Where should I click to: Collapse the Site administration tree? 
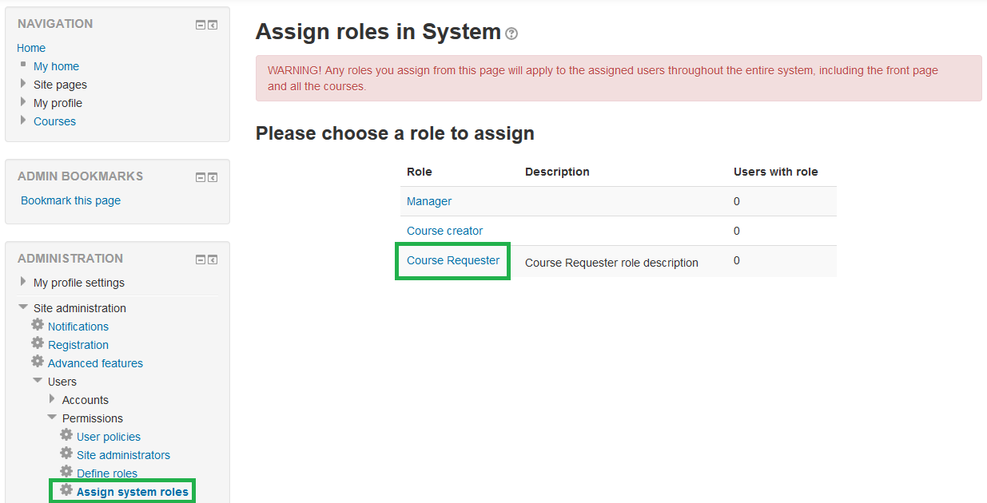23,307
